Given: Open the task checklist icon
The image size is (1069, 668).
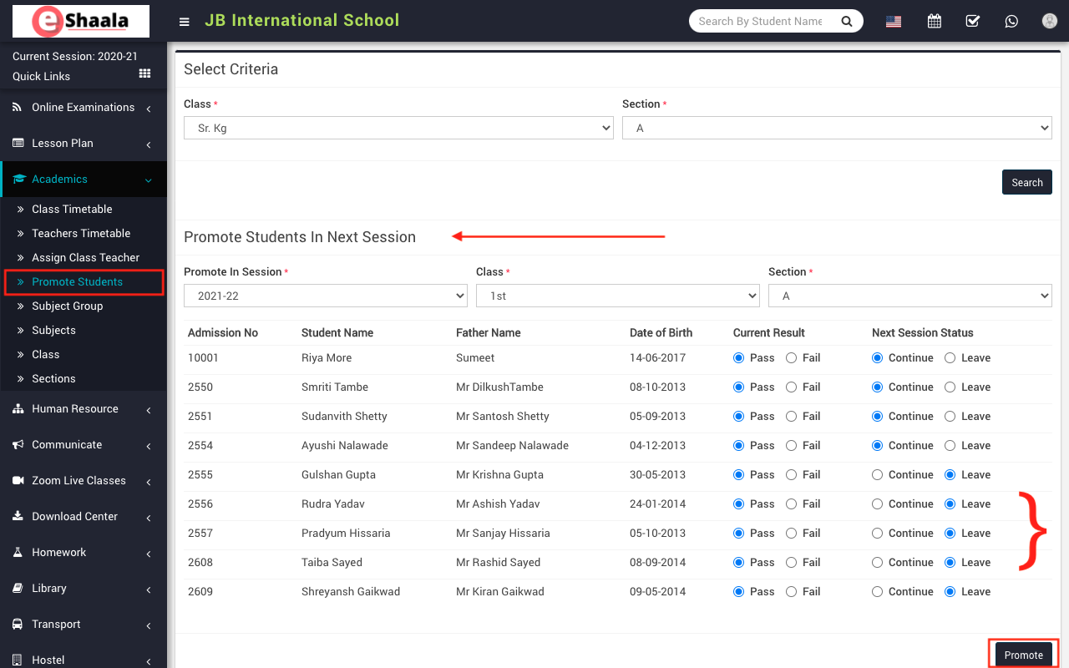Looking at the screenshot, I should 973,22.
